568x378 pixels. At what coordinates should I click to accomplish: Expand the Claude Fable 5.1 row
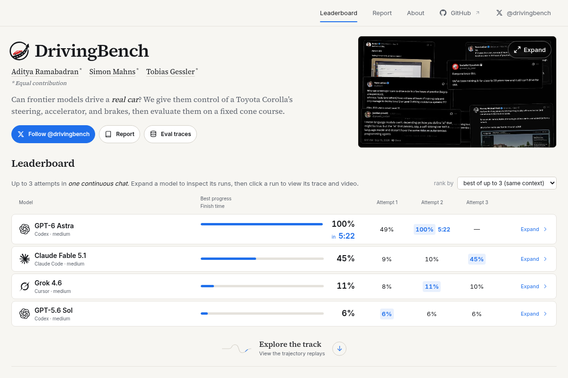[534, 259]
